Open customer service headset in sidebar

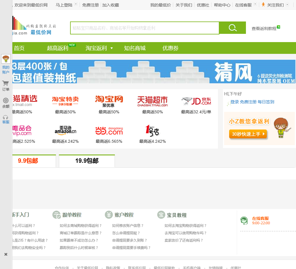tap(6, 117)
